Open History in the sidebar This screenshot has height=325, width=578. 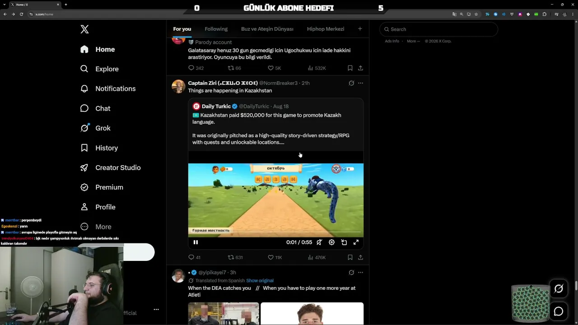(x=99, y=148)
